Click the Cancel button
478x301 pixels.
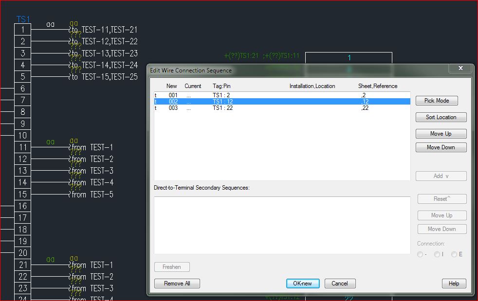(340, 283)
